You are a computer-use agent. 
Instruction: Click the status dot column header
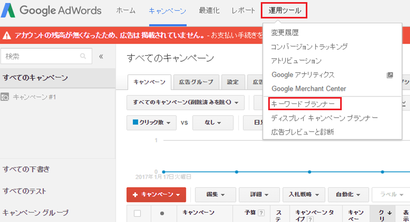pyautogui.click(x=162, y=213)
